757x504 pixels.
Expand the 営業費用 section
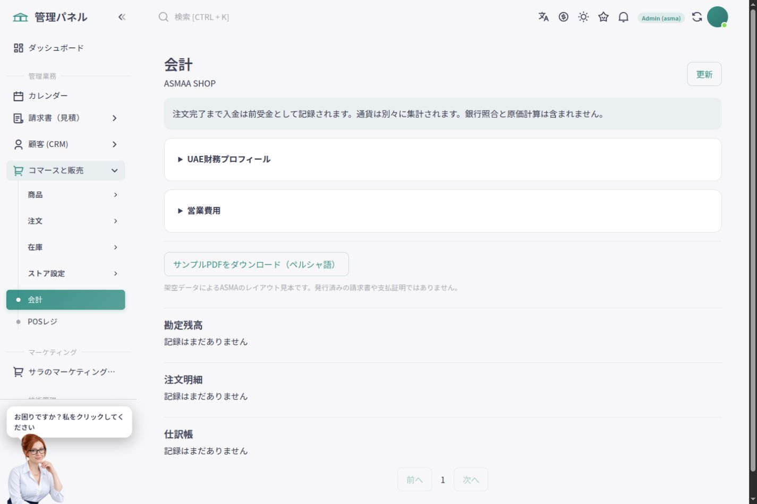[x=443, y=211]
